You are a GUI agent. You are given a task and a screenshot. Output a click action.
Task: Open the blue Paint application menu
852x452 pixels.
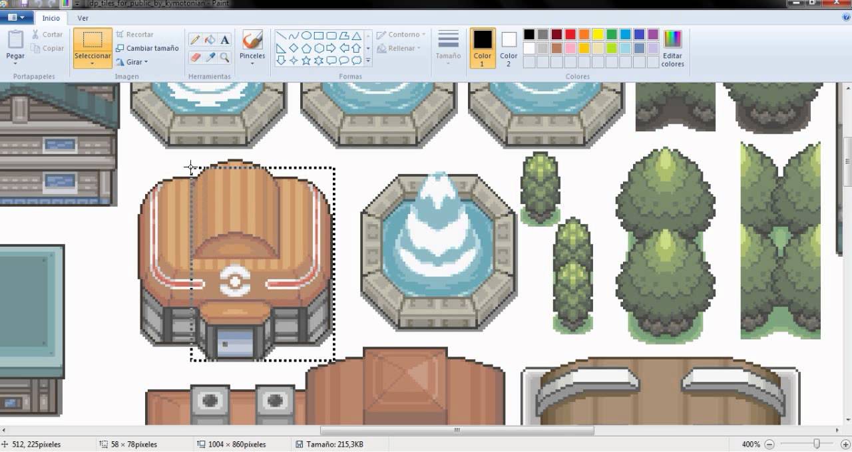tap(17, 18)
